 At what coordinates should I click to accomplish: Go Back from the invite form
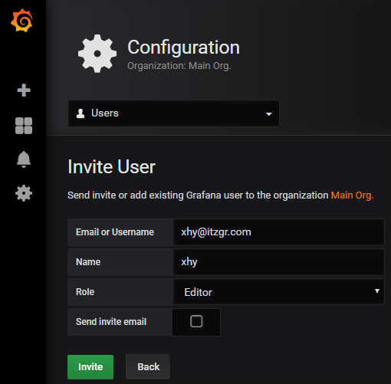[x=148, y=367]
